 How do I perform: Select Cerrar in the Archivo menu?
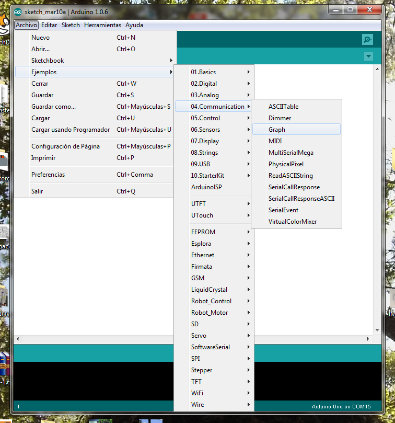pos(94,84)
